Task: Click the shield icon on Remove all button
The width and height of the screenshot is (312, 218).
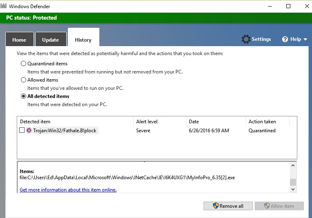Action: pyautogui.click(x=215, y=206)
